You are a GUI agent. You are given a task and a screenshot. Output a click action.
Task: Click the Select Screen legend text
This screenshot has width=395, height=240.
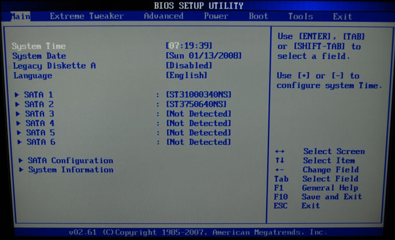pyautogui.click(x=334, y=151)
